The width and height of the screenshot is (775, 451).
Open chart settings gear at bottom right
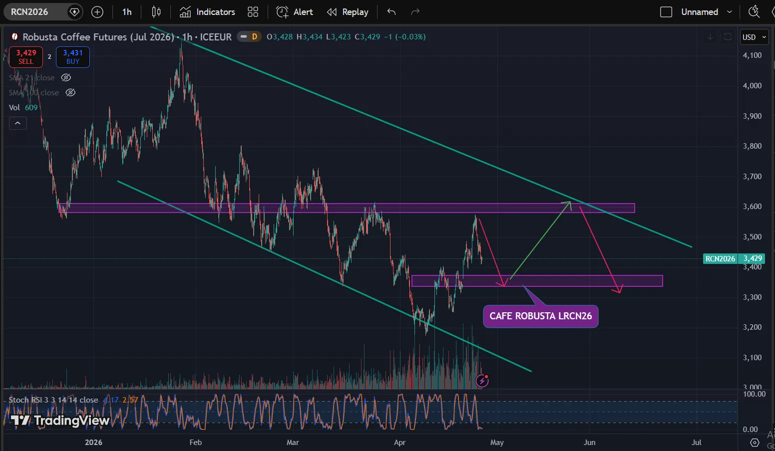[x=755, y=443]
